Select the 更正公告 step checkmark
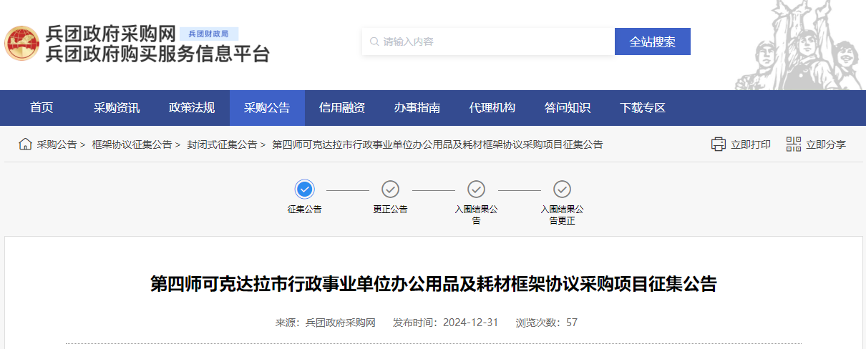 390,189
